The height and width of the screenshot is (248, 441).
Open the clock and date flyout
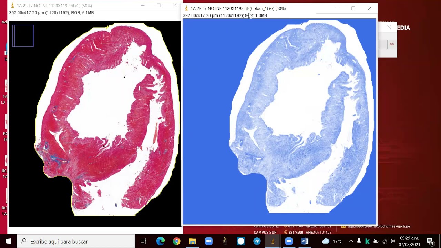410,241
